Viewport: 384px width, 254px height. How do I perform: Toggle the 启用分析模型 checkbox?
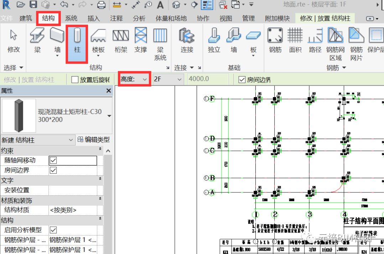[53, 230]
